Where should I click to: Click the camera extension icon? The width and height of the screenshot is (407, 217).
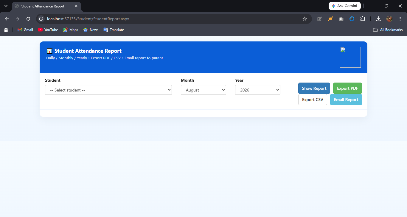click(x=341, y=19)
